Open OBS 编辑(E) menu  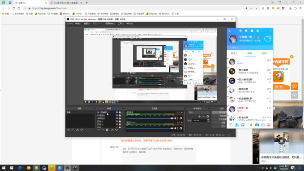click(78, 24)
